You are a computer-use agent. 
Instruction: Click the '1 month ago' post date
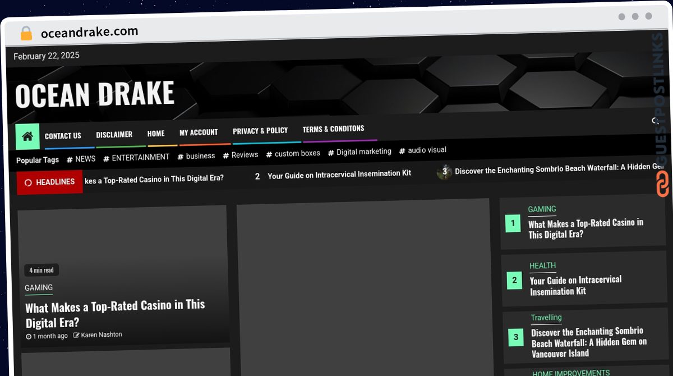[x=47, y=336]
